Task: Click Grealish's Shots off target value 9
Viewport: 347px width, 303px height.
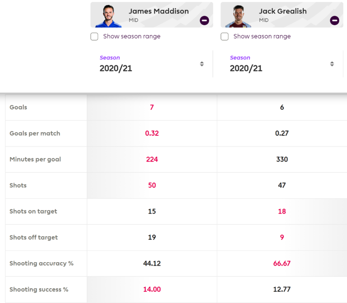Action: pyautogui.click(x=282, y=238)
